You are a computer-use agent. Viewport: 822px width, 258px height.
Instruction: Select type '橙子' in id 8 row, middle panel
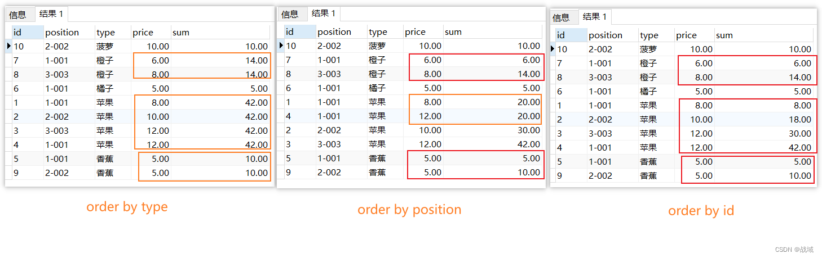point(385,74)
